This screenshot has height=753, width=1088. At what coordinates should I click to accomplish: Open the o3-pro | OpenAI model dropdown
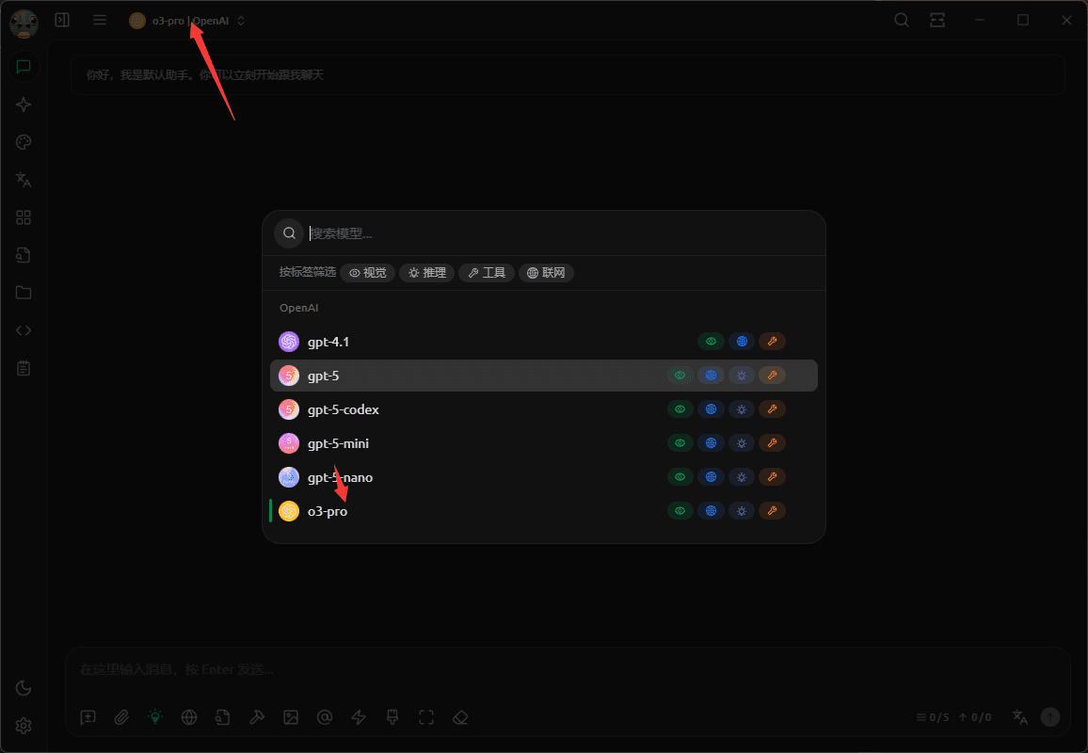[187, 21]
